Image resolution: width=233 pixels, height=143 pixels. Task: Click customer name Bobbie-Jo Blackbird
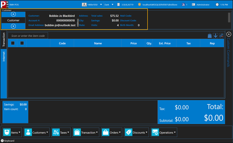pos(62,16)
